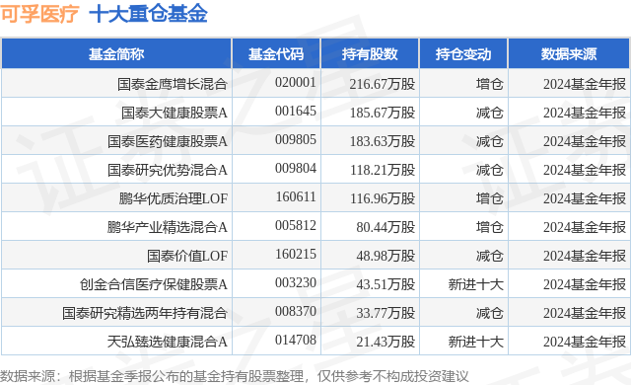Select the 国泰金鹰增长混合 fund name
The width and height of the screenshot is (631, 385).
[x=173, y=84]
